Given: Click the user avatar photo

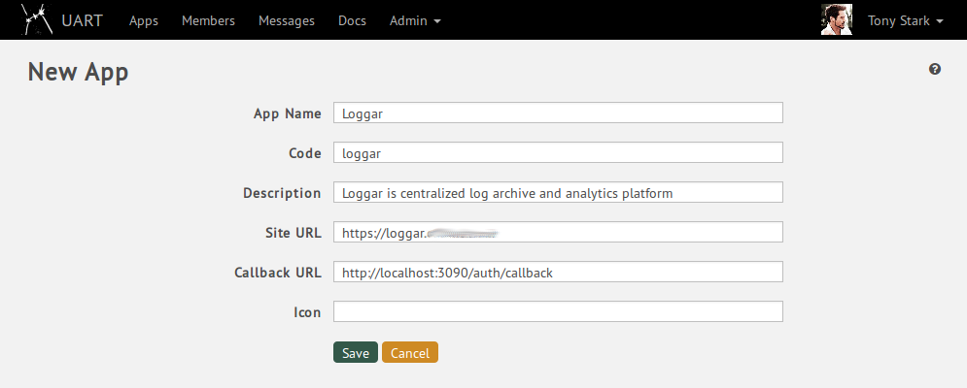Looking at the screenshot, I should coord(836,20).
